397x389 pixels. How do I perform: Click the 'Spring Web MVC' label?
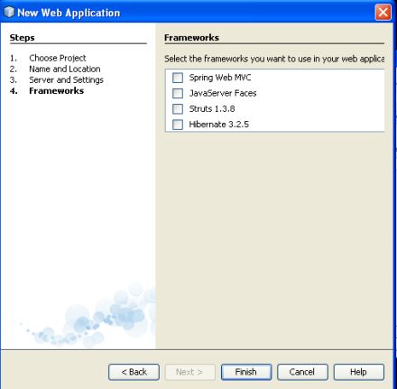(220, 78)
